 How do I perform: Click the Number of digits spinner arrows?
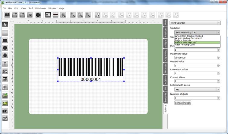(219, 98)
